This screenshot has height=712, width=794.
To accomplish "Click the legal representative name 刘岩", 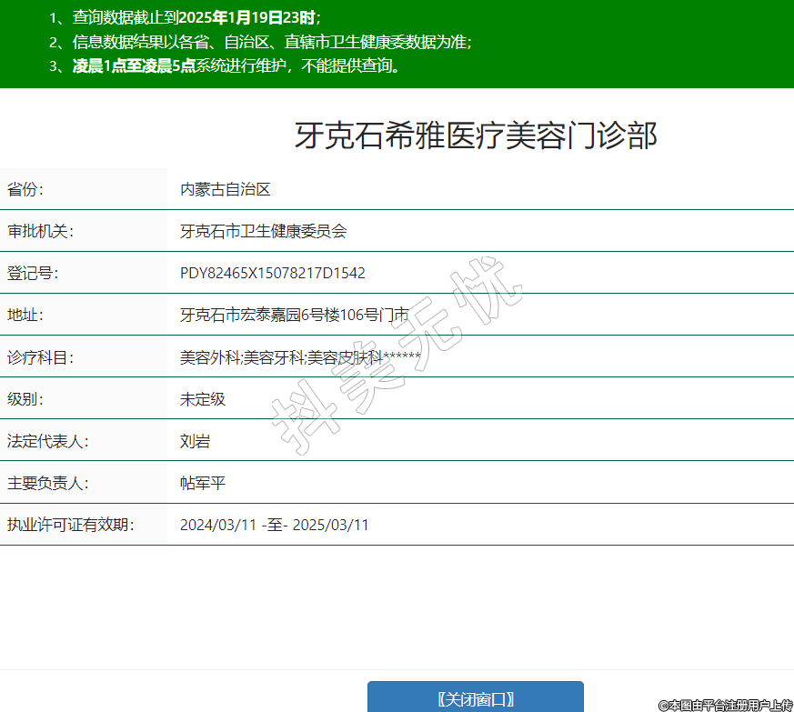I will 196,441.
